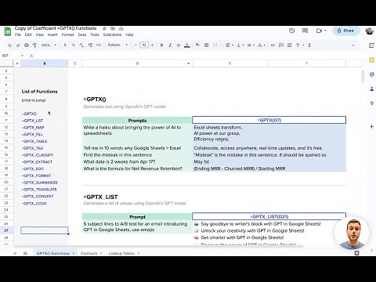Jump to =GPTX_LIST link
The width and height of the screenshot is (376, 282).
pyautogui.click(x=32, y=121)
